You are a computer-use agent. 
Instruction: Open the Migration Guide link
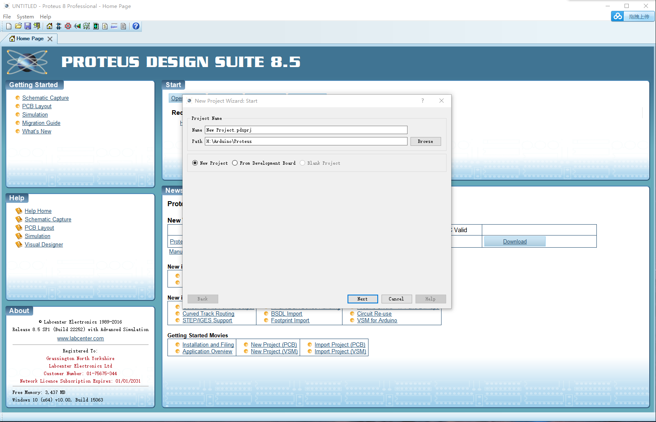(x=41, y=123)
